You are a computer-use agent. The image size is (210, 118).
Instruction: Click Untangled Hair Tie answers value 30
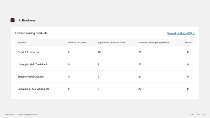point(140,65)
